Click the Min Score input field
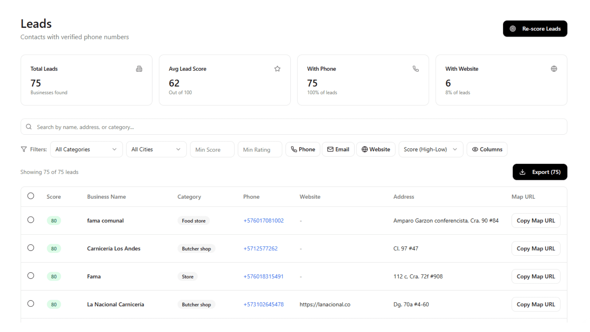 [212, 150]
